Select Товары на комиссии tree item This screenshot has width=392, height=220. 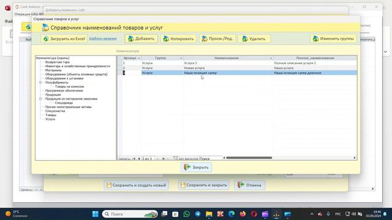coord(69,87)
